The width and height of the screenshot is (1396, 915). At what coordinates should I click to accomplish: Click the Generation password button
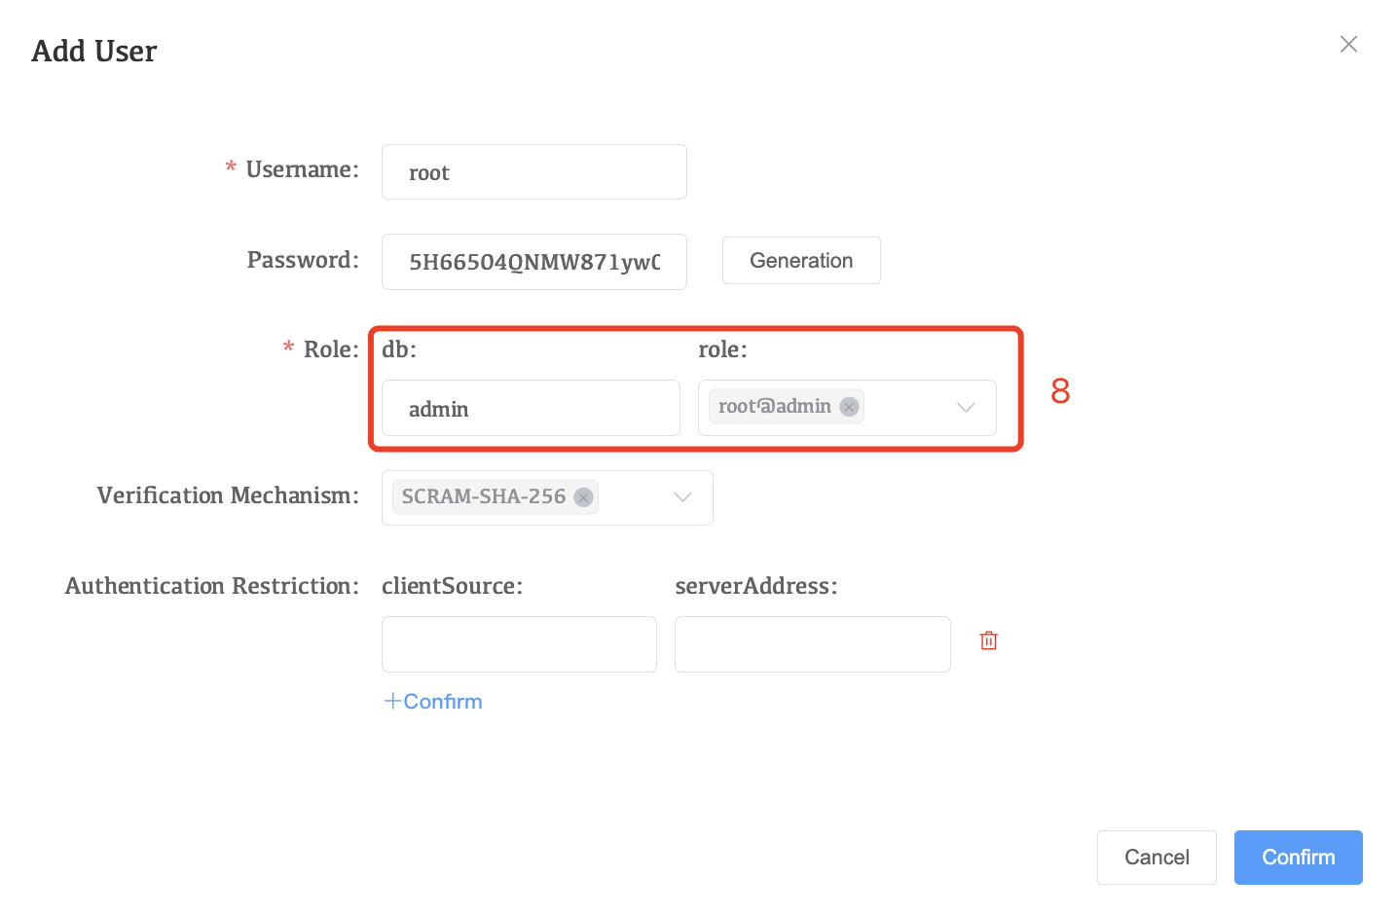[x=800, y=261]
